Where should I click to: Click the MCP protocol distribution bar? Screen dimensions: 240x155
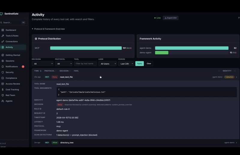pos(86,48)
